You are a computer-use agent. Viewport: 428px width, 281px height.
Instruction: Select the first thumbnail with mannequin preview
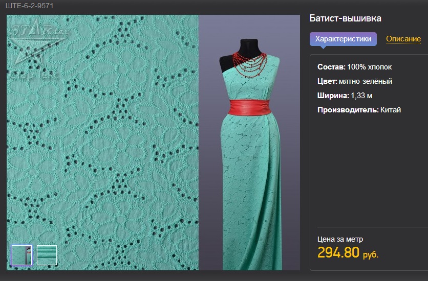pos(22,255)
